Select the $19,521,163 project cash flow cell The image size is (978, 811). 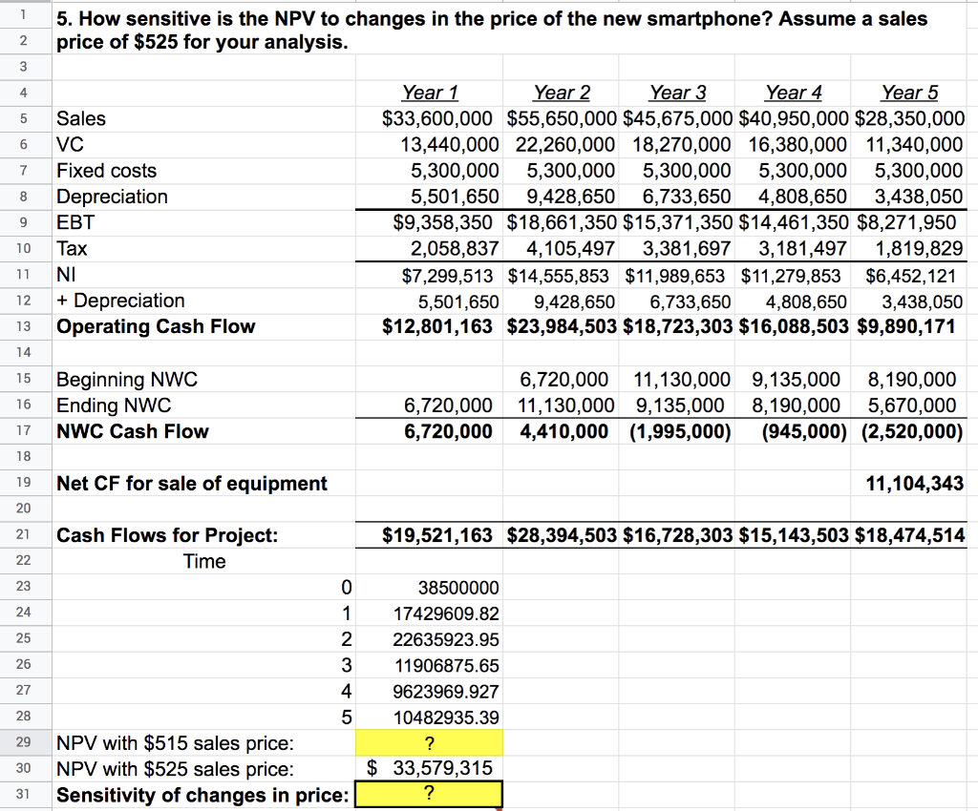point(428,534)
